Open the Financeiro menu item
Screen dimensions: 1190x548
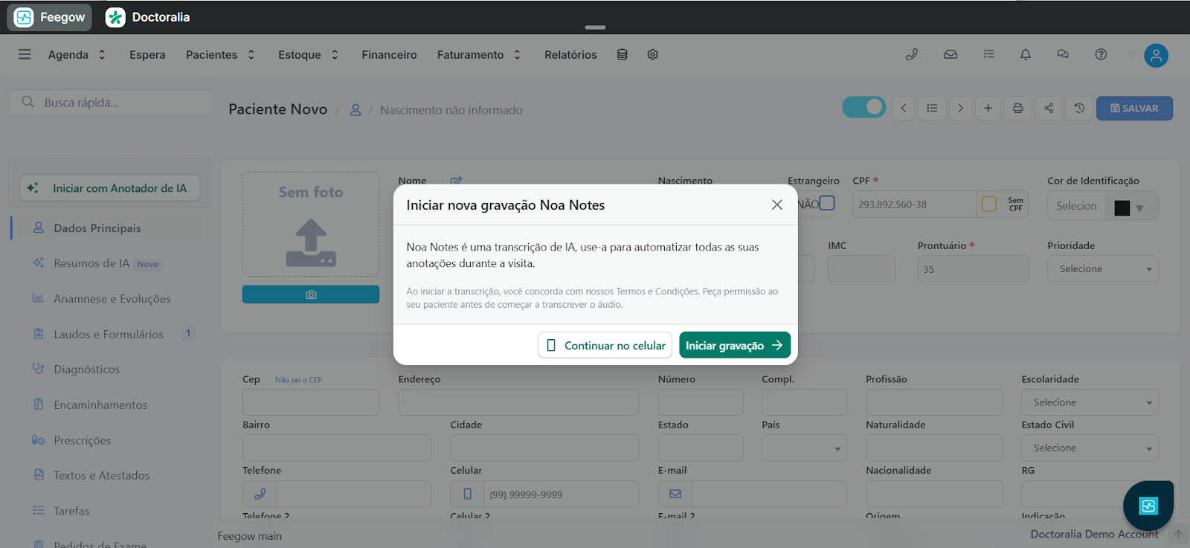[x=389, y=54]
